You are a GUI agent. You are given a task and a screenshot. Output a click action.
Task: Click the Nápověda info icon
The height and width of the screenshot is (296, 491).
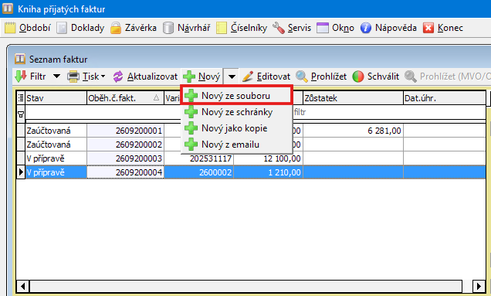[x=366, y=28]
